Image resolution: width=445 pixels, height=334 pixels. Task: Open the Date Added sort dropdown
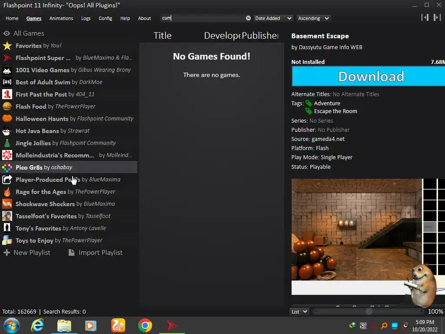(x=273, y=18)
